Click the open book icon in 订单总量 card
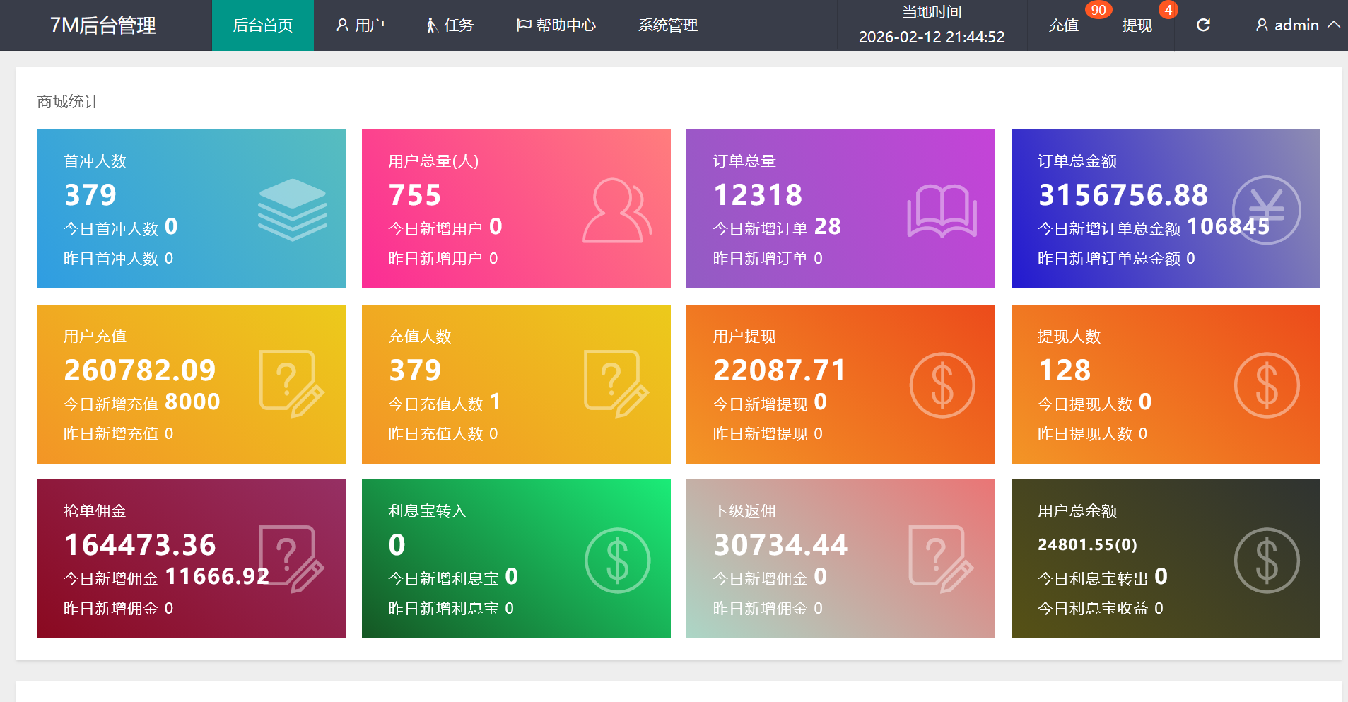1348x702 pixels. coord(942,210)
